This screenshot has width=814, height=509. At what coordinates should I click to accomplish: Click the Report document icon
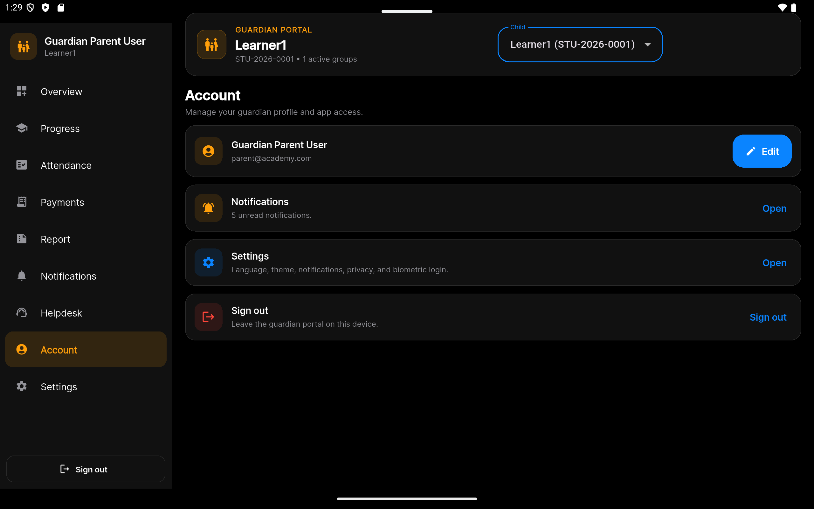pyautogui.click(x=22, y=239)
